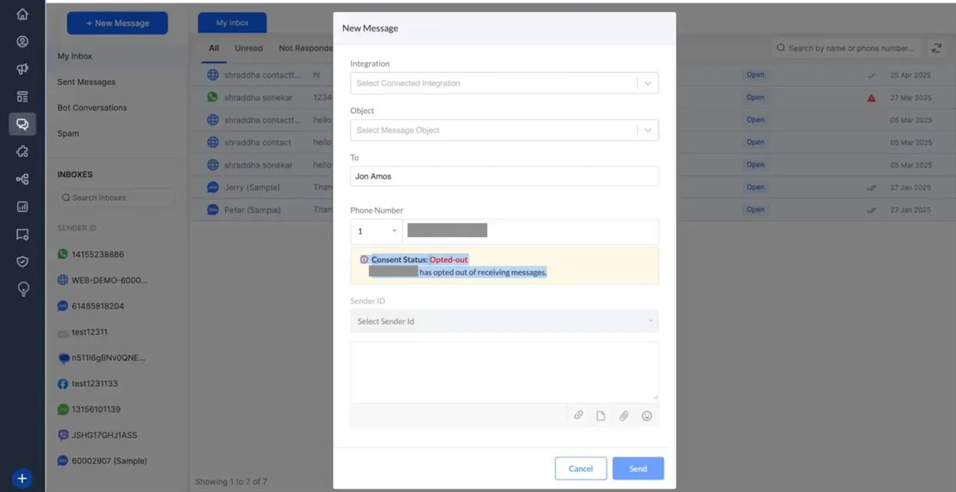Image resolution: width=956 pixels, height=492 pixels.
Task: Click the blue plus icon at the sidebar bottom
Action: click(22, 479)
